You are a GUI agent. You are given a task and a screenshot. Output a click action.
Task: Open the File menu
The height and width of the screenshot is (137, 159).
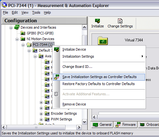pos(5,12)
